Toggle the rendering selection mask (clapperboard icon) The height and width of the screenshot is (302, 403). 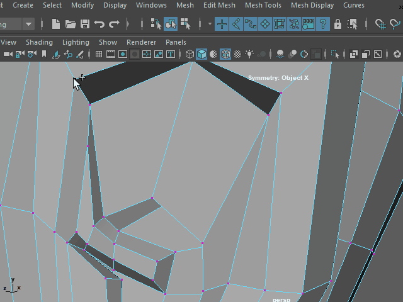pyautogui.click(x=309, y=25)
